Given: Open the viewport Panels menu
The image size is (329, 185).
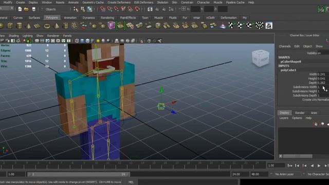Looking at the screenshot, I should (x=67, y=35).
